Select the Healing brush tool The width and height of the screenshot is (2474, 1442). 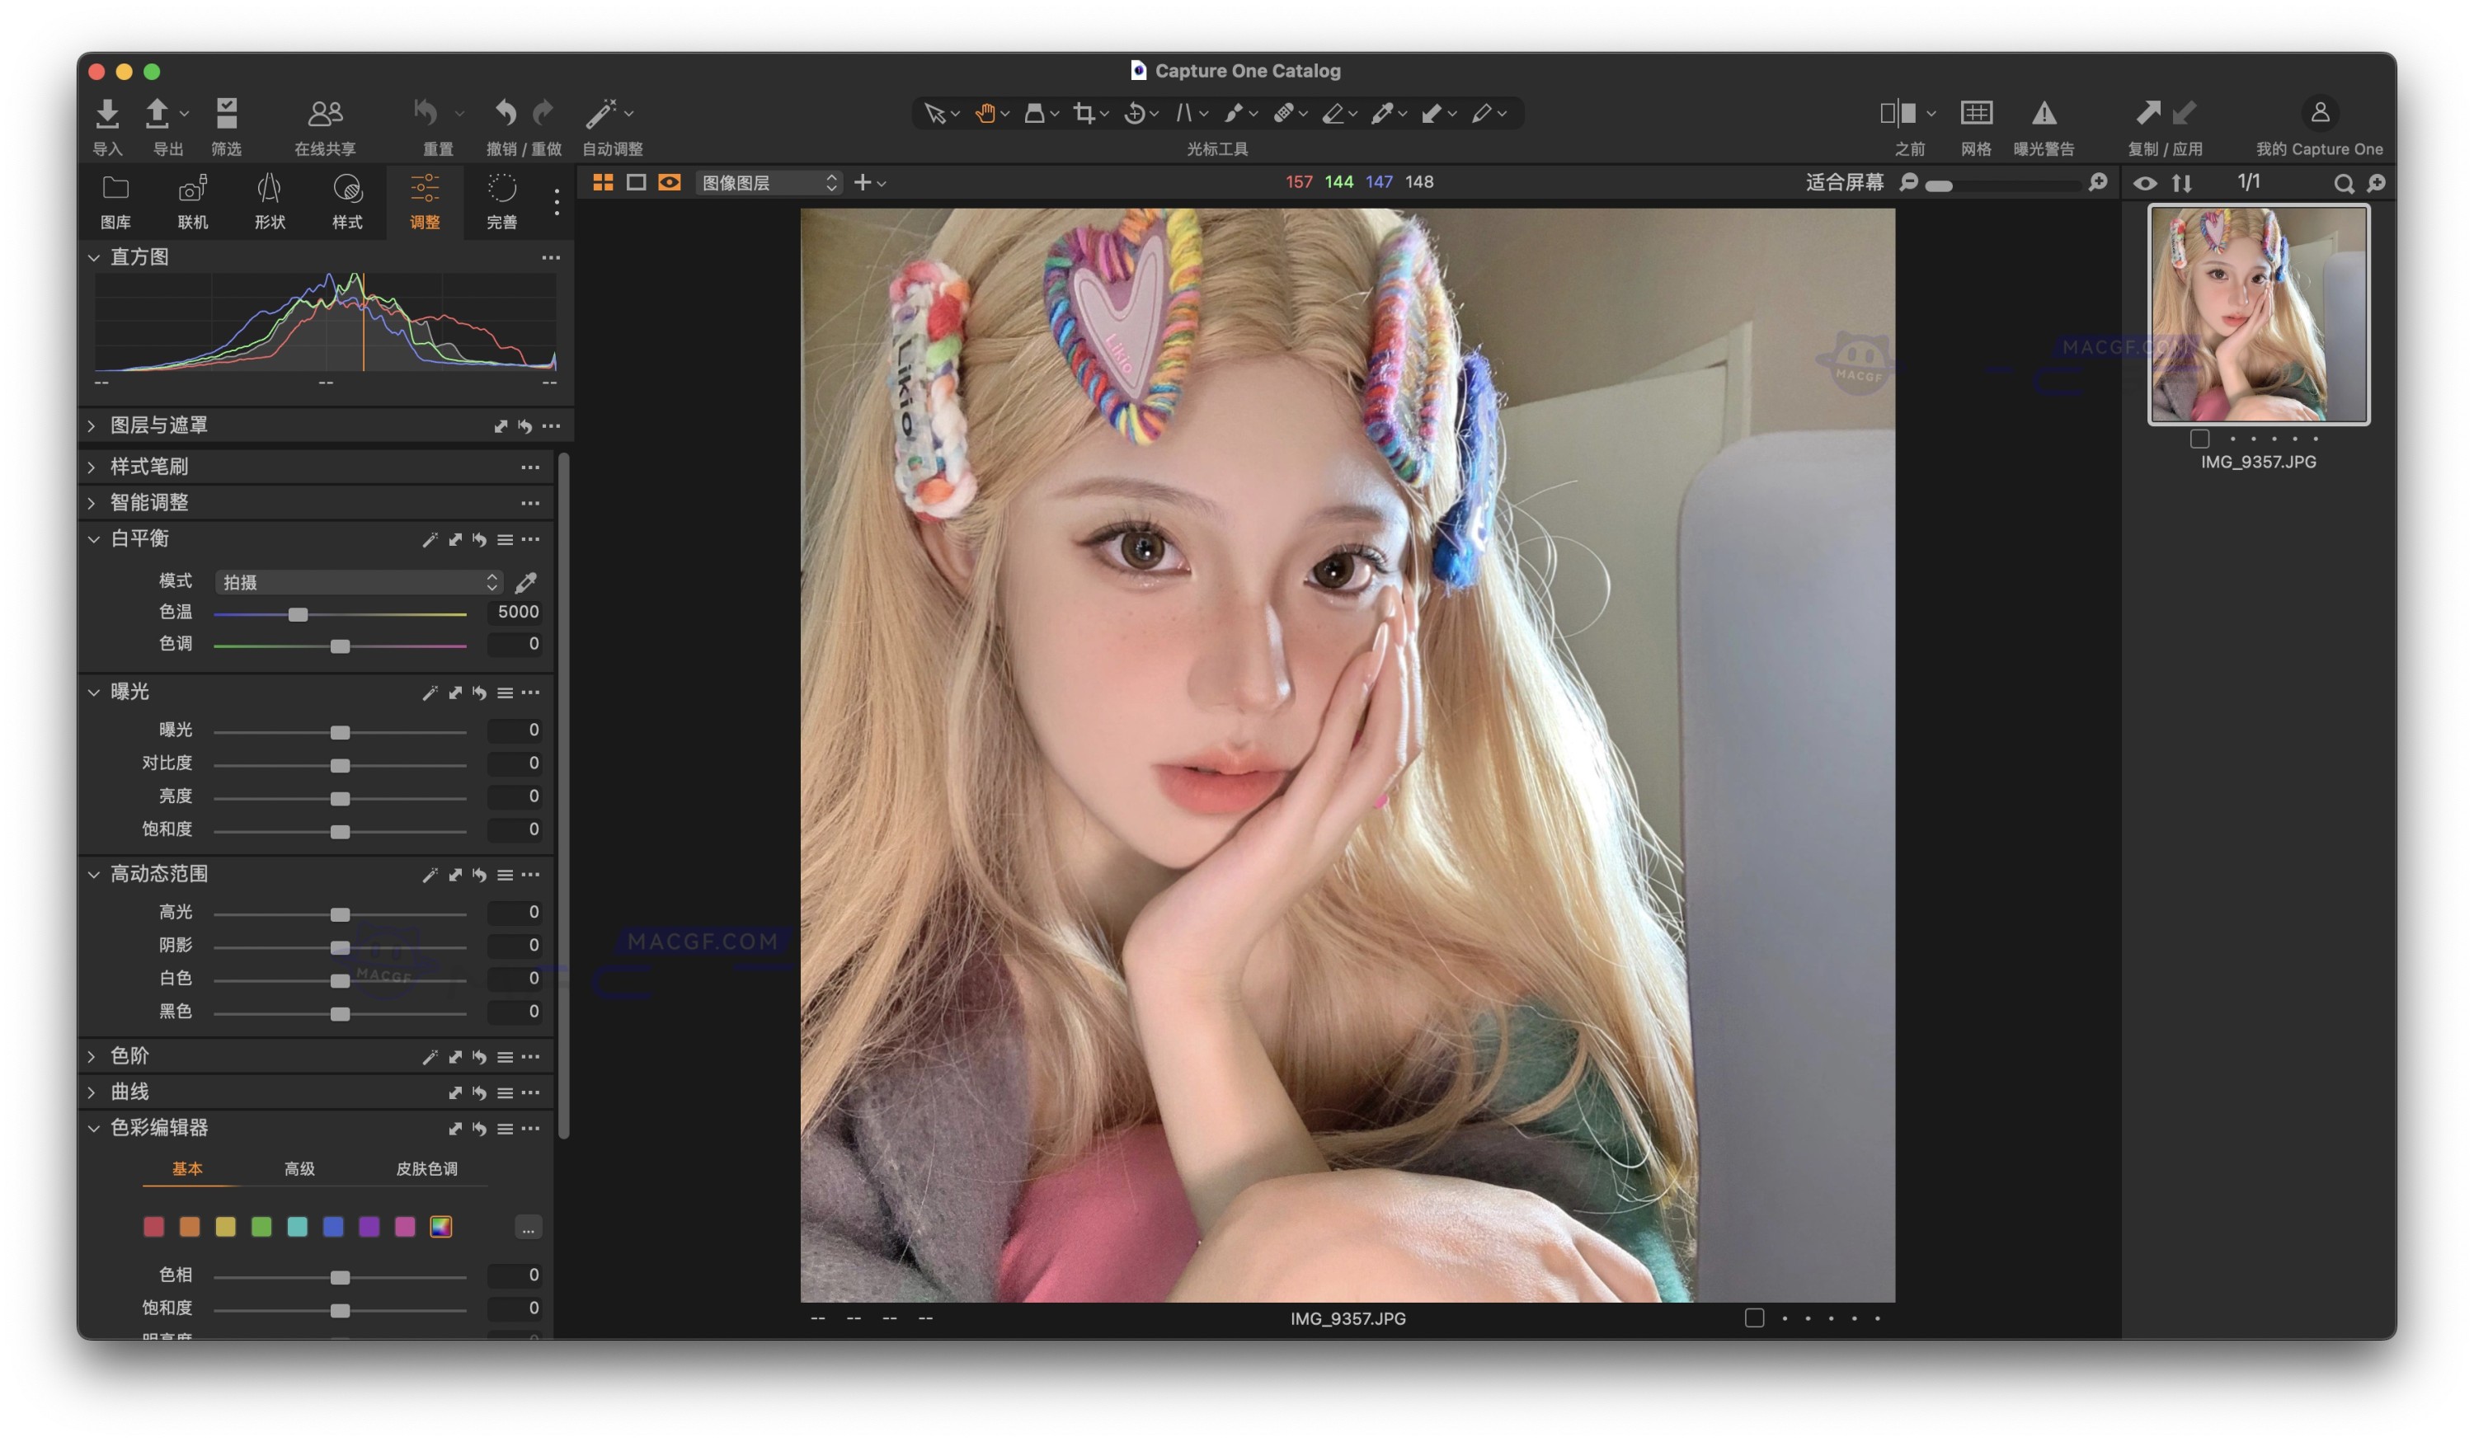(1284, 113)
